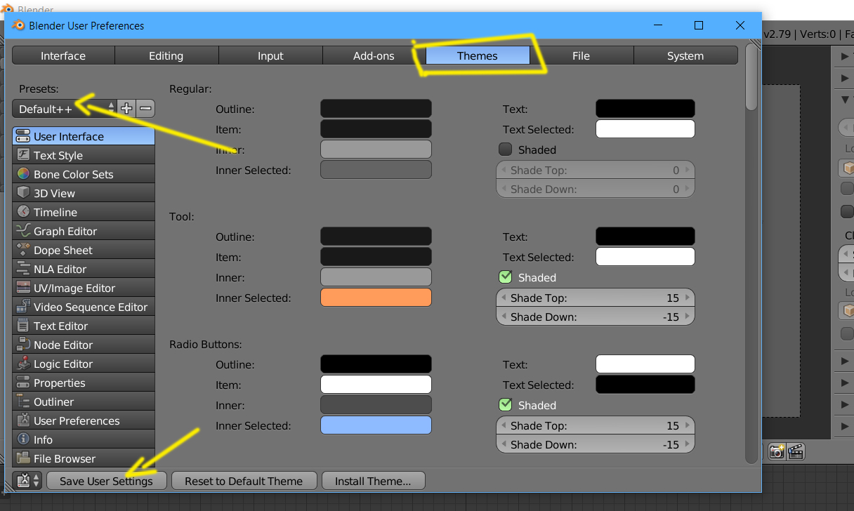Increase Tool Shade Down with right arrow
854x511 pixels.
(688, 317)
